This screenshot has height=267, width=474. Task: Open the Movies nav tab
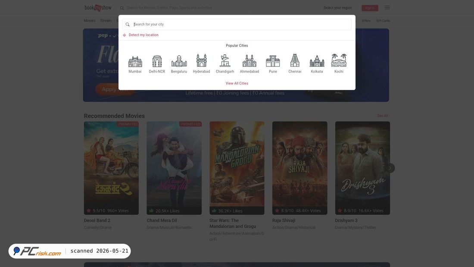tap(90, 21)
